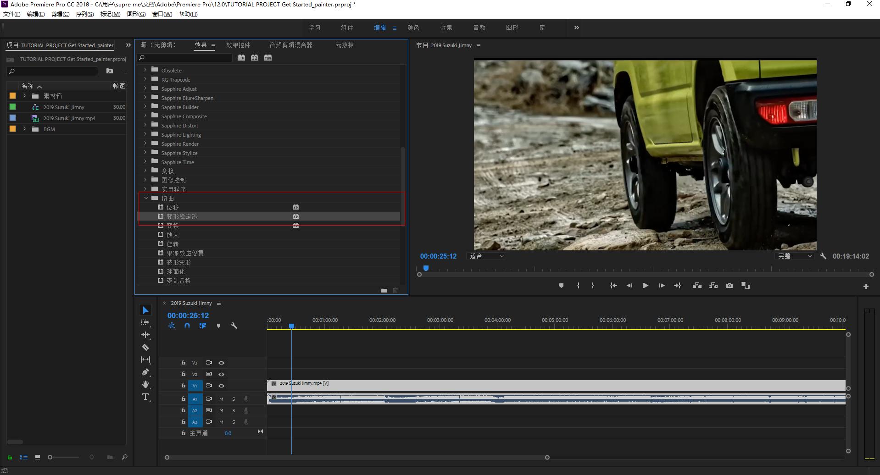The width and height of the screenshot is (880, 475).
Task: Mute audio track A1
Action: tap(221, 399)
